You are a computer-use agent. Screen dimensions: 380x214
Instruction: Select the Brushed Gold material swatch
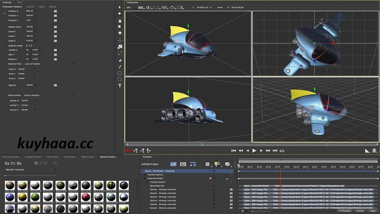[22, 197]
